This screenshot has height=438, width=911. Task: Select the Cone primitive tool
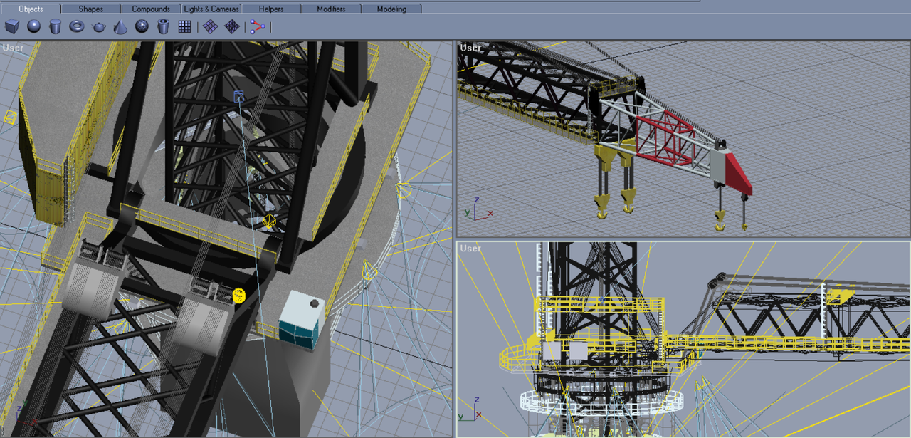point(120,27)
